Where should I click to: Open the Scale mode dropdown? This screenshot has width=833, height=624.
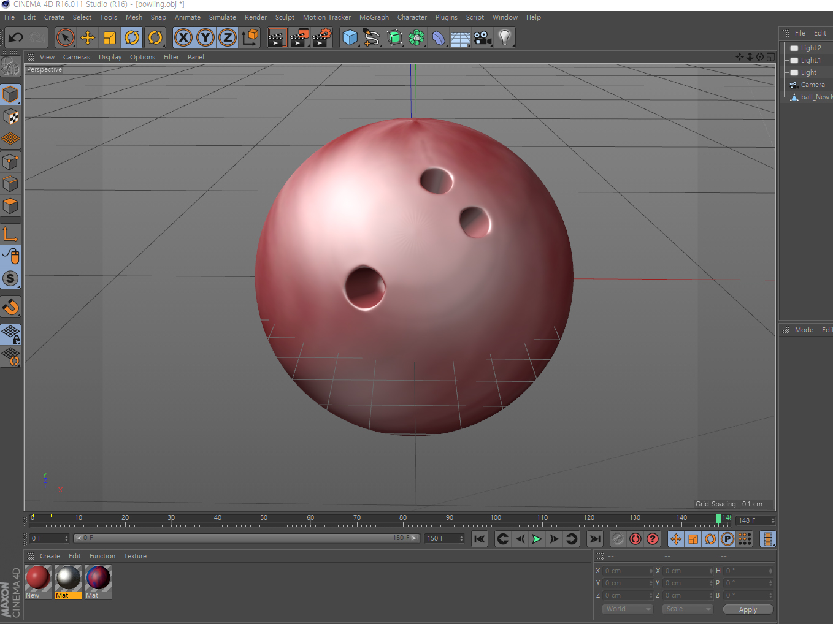[688, 609]
